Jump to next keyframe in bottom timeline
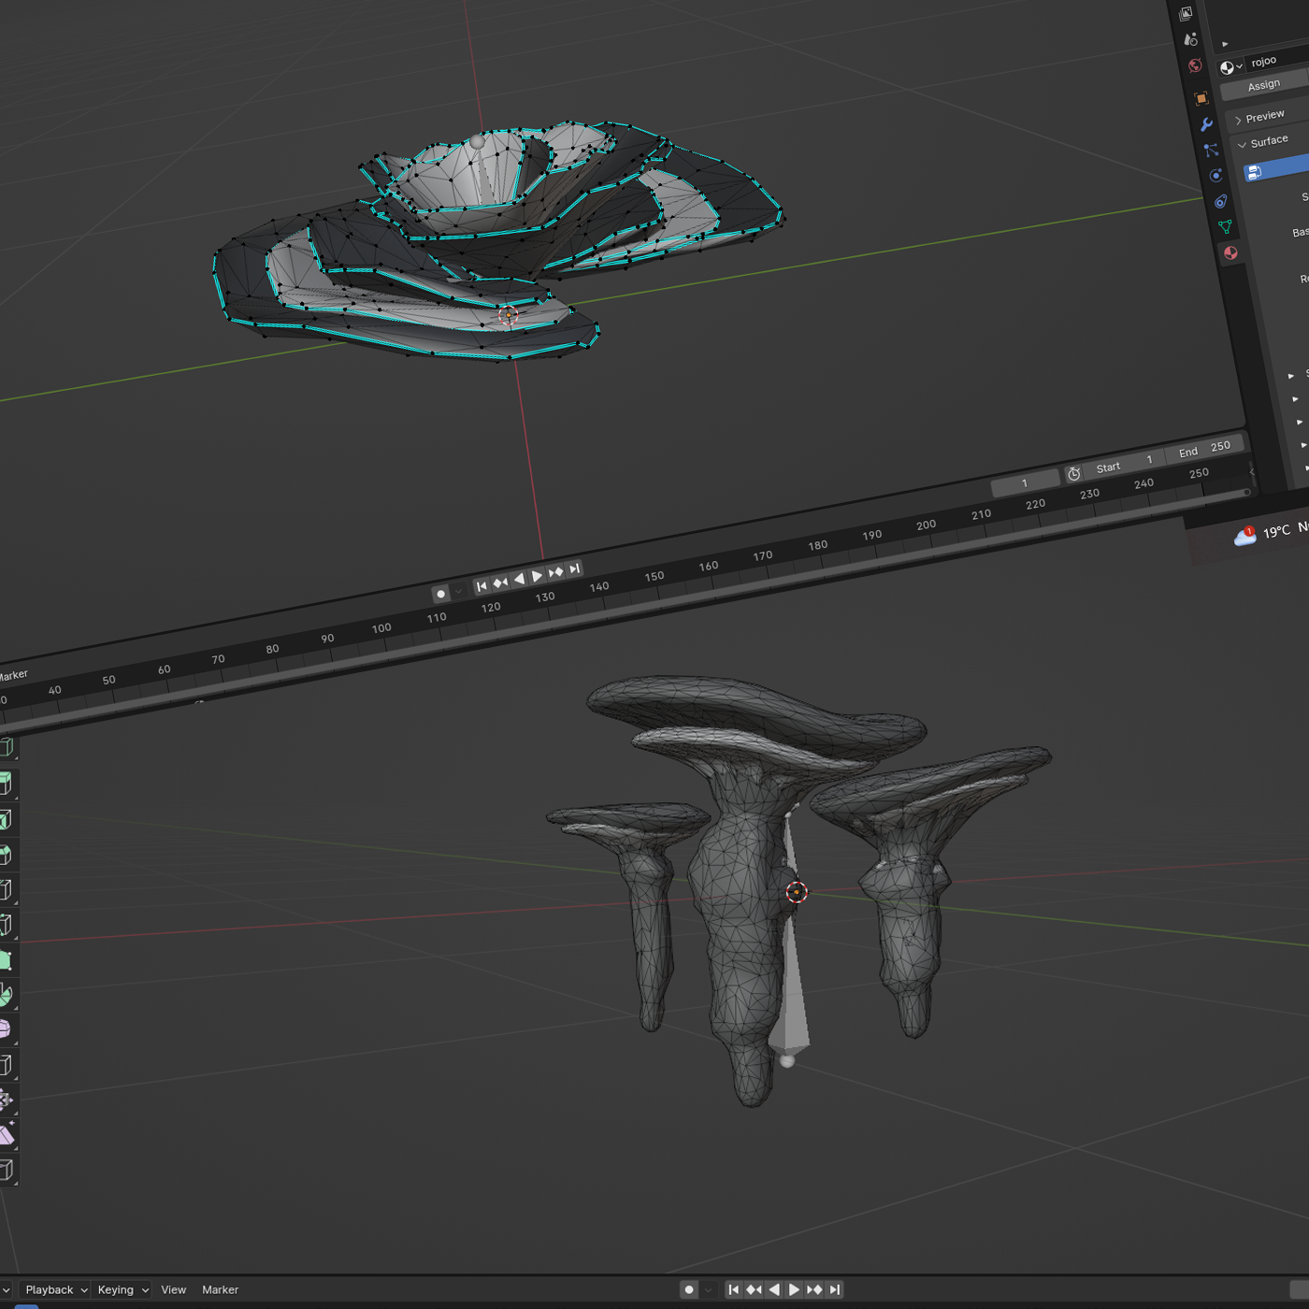Image resolution: width=1309 pixels, height=1309 pixels. (x=814, y=1289)
